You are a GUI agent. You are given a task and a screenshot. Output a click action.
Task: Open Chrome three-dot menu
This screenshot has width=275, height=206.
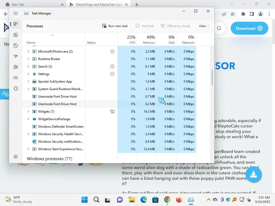click(x=269, y=14)
